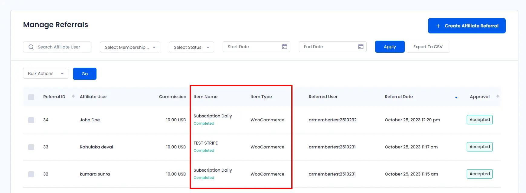Click the search magnifier icon
This screenshot has width=526, height=193.
pos(31,47)
